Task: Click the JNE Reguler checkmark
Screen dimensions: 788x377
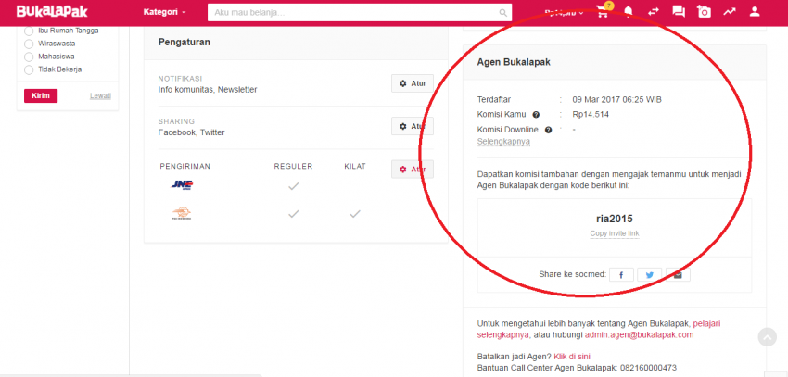Action: click(x=294, y=186)
